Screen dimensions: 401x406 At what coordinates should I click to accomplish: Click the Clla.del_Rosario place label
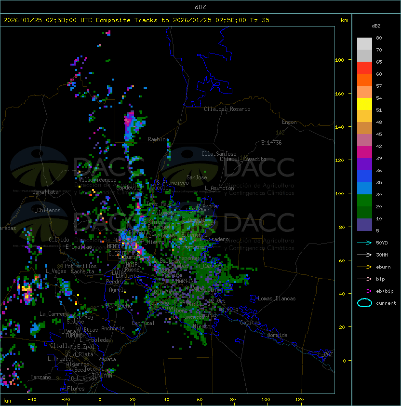(227, 109)
